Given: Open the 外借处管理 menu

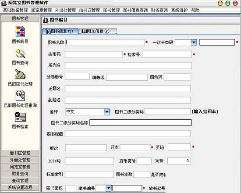Looking at the screenshot, I should 65,11.
